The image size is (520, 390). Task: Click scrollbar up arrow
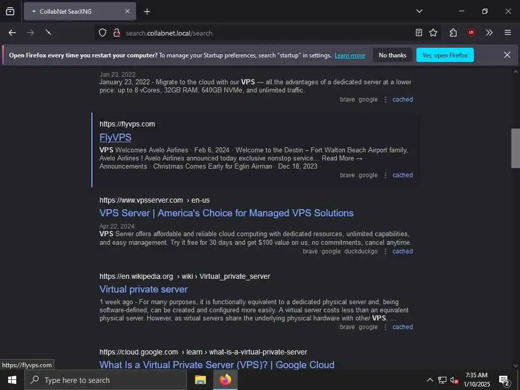point(515,71)
